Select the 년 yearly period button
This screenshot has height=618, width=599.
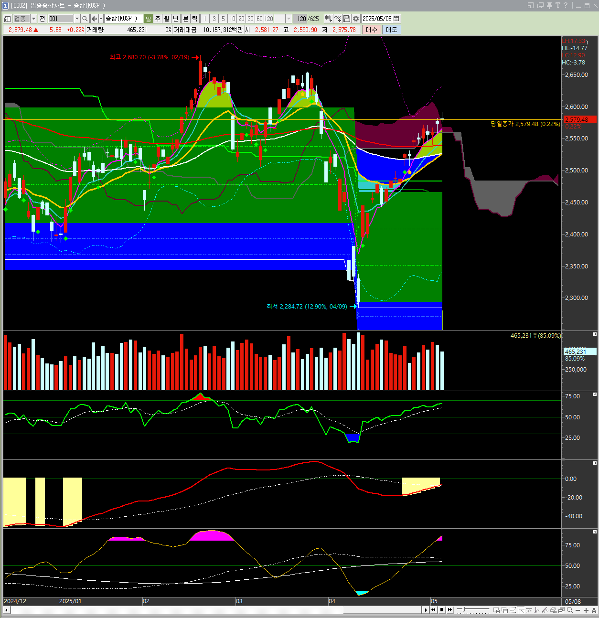coord(176,19)
